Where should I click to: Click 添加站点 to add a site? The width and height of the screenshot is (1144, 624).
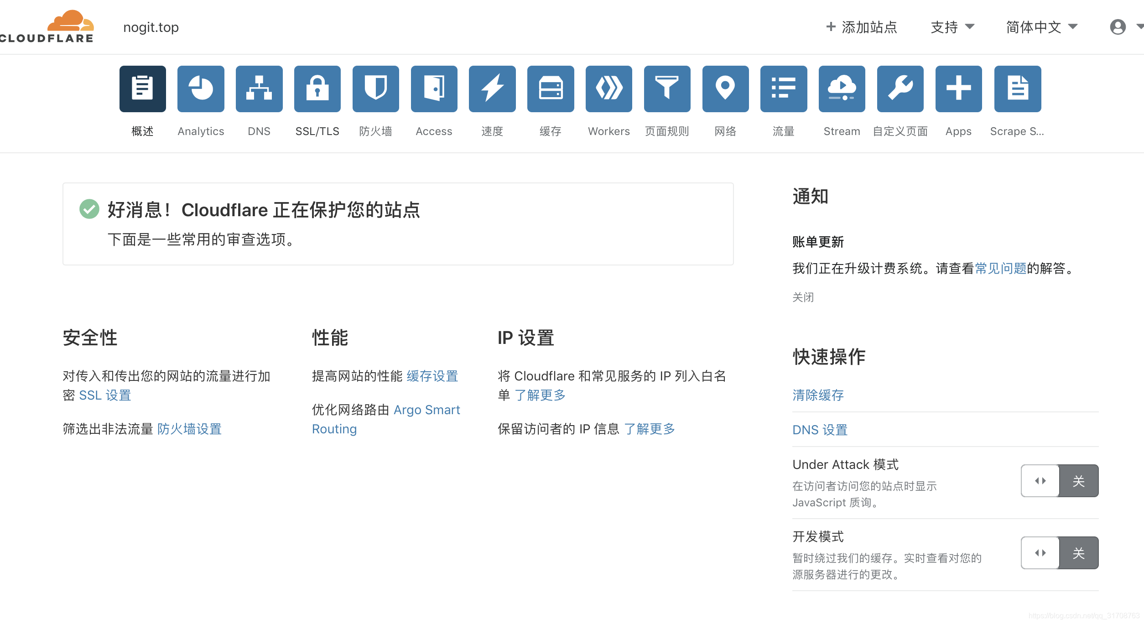coord(862,27)
